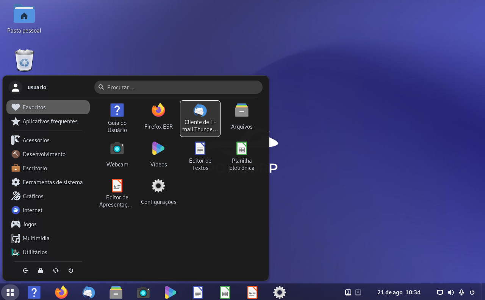The image size is (485, 300).
Task: Click the restart icon in menu
Action: [56, 270]
